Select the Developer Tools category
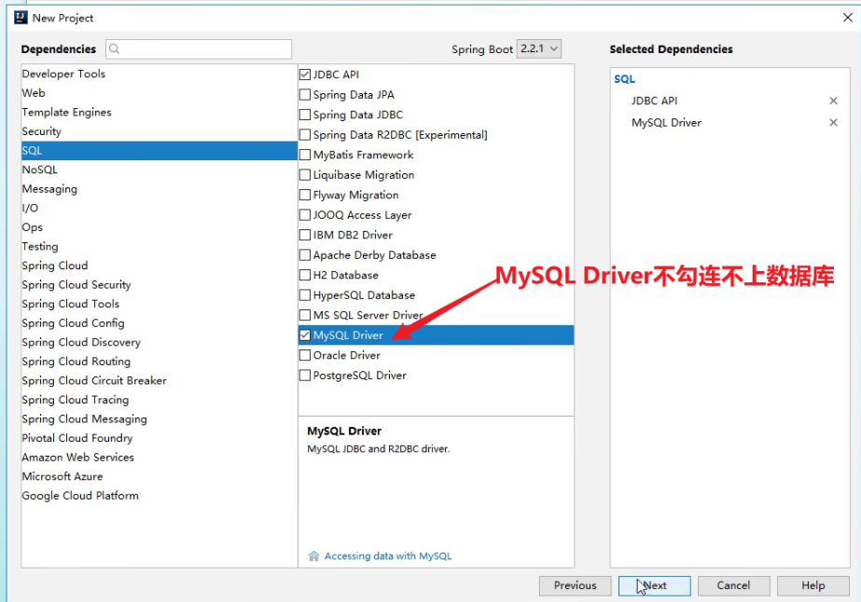Viewport: 861px width, 602px height. pos(160,74)
